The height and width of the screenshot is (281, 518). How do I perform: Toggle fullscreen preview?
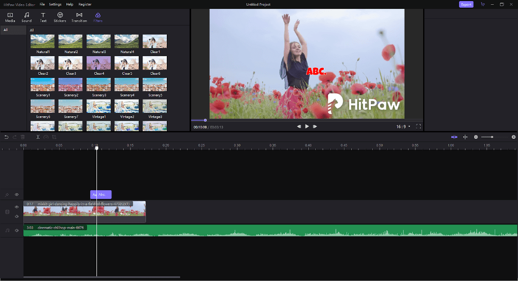(418, 127)
